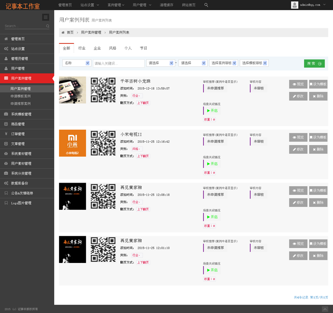
Task: Open the second 请选择 dropdown
Action: (193, 63)
